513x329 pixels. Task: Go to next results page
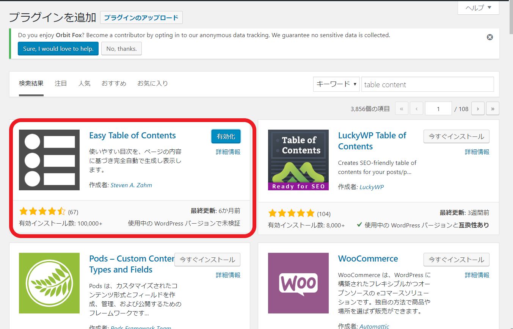click(x=478, y=108)
